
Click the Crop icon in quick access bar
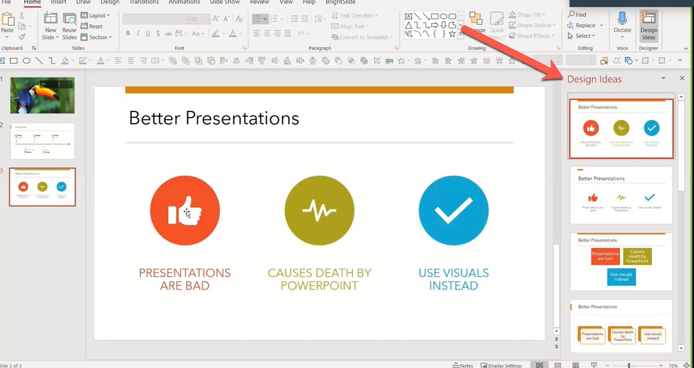(377, 60)
